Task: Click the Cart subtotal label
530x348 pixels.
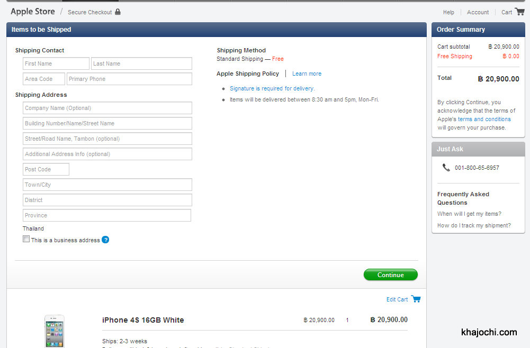Action: coord(453,47)
